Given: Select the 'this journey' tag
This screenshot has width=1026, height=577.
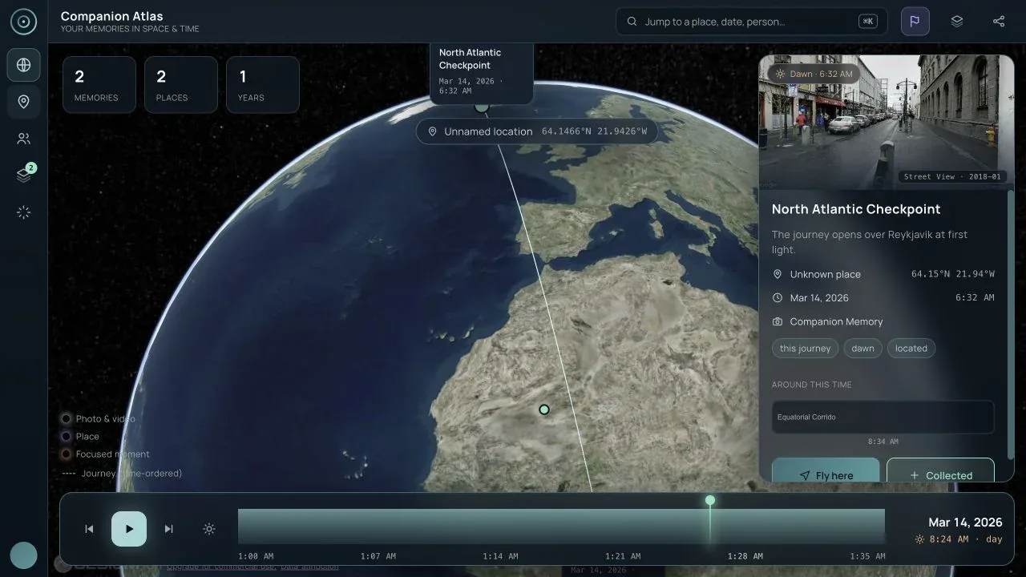Looking at the screenshot, I should tap(805, 349).
